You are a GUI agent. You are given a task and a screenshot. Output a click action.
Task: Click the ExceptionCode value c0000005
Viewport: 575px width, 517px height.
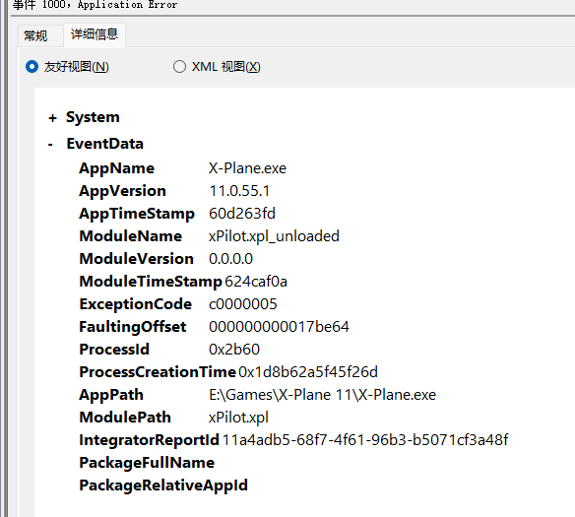click(x=243, y=304)
